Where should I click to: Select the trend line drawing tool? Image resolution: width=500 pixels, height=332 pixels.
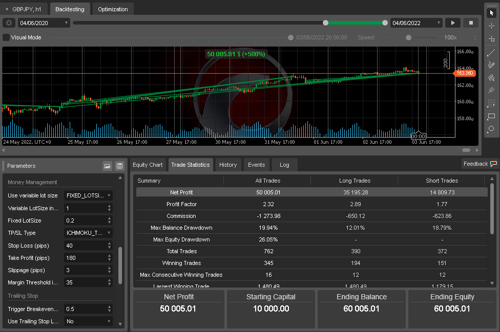pyautogui.click(x=491, y=53)
